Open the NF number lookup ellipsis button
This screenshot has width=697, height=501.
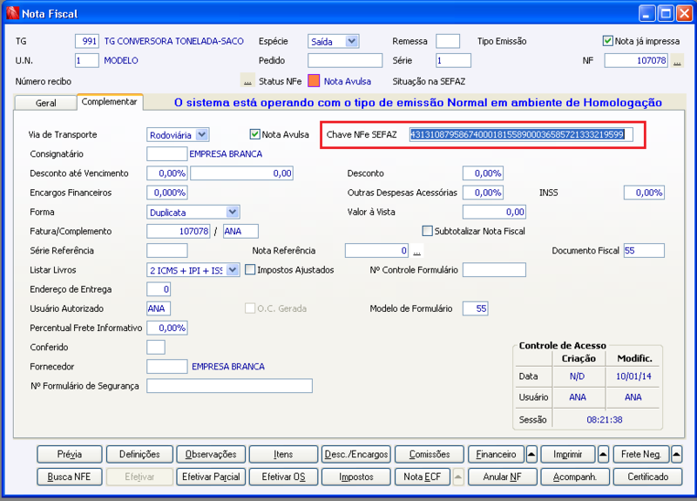pyautogui.click(x=677, y=60)
